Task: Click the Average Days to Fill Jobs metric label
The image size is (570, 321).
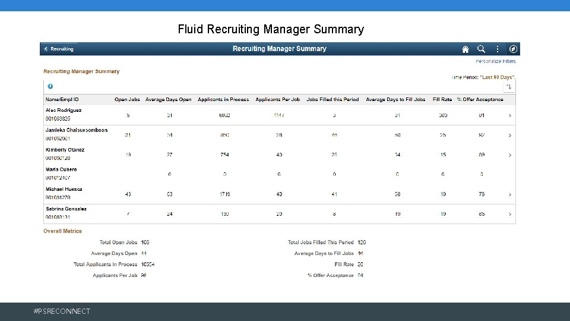Action: (324, 253)
